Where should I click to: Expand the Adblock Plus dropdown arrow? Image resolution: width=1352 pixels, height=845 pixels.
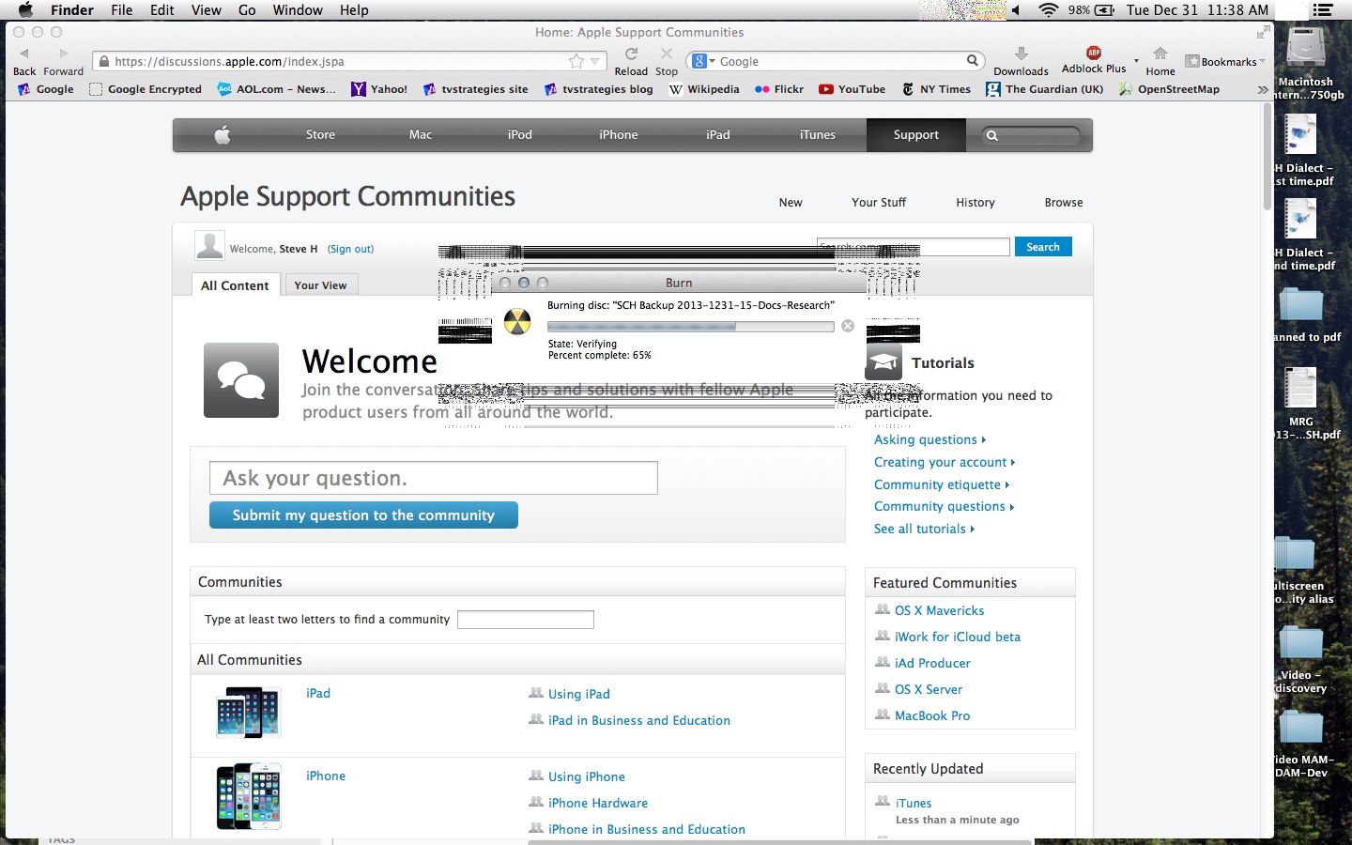pos(1136,61)
